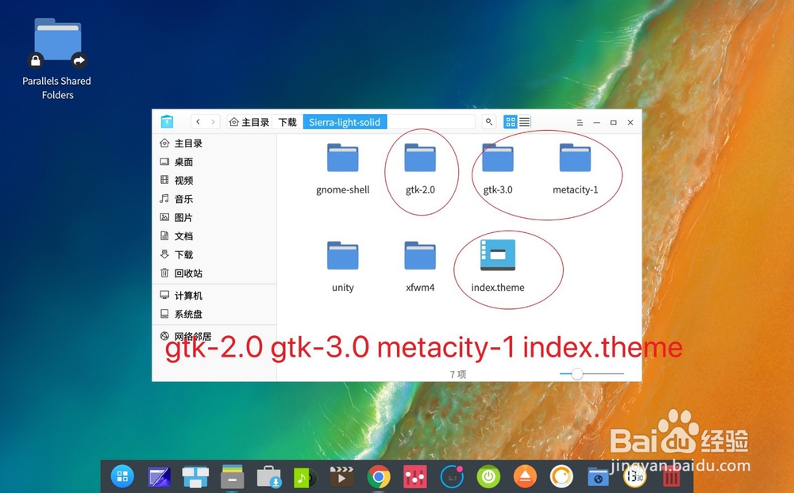Open the unity folder
Viewport: 794px width, 493px height.
point(342,256)
